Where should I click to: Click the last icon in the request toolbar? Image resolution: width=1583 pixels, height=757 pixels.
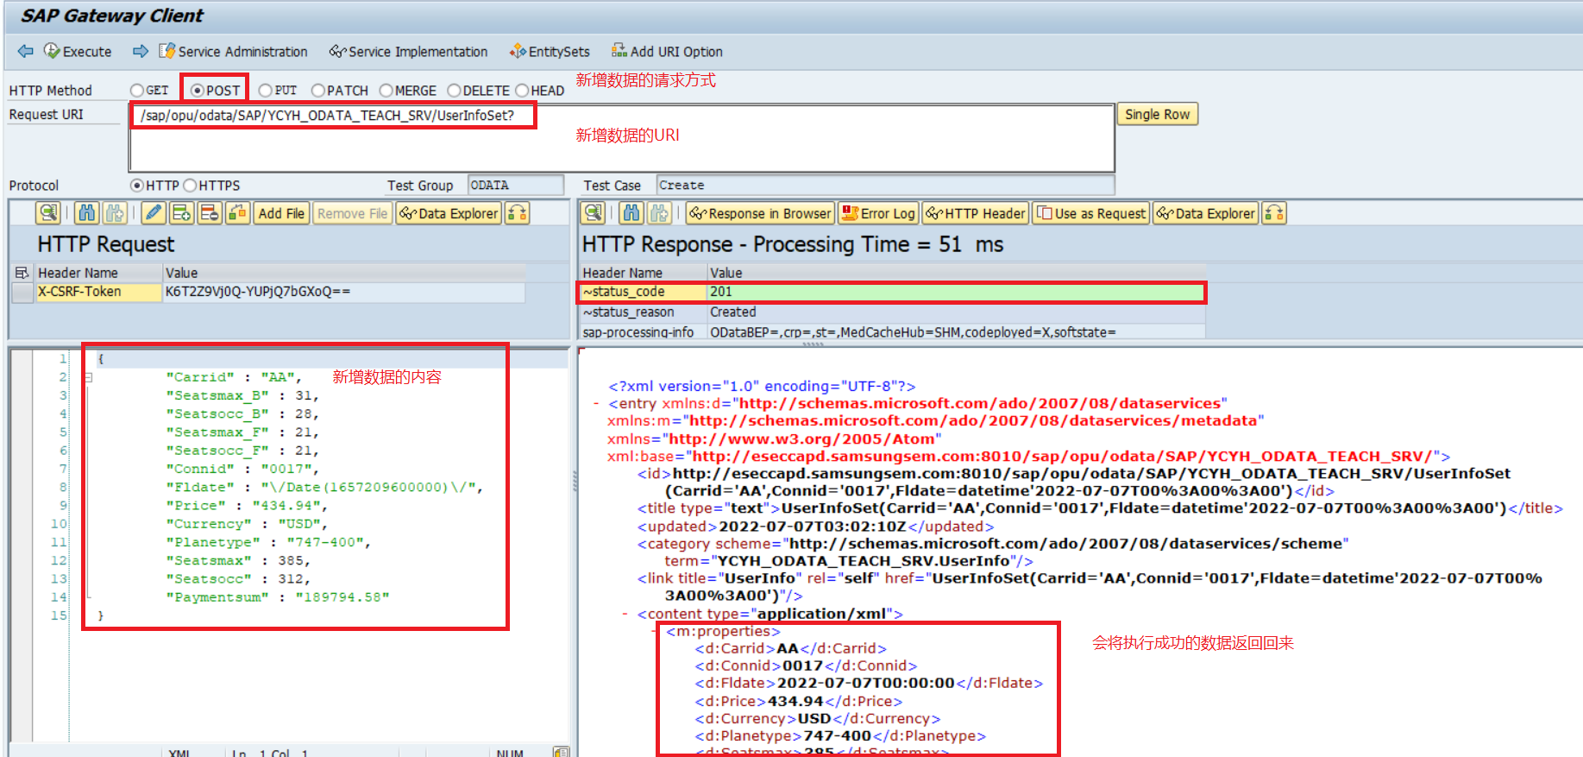click(x=517, y=213)
